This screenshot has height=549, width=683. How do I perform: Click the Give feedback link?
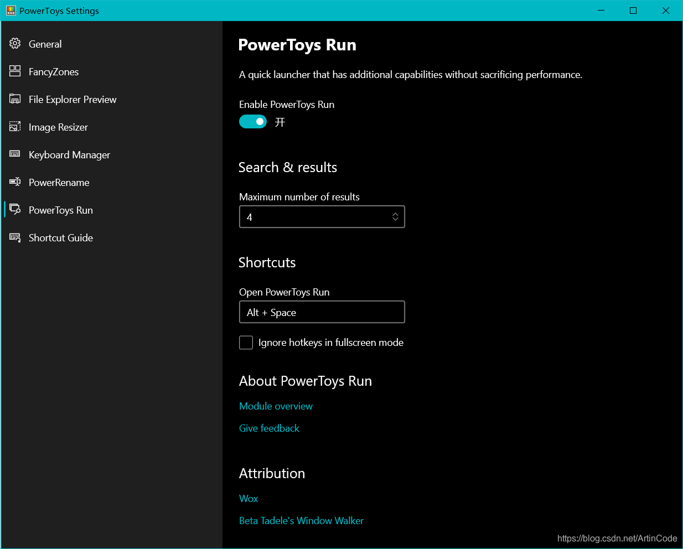pos(269,428)
